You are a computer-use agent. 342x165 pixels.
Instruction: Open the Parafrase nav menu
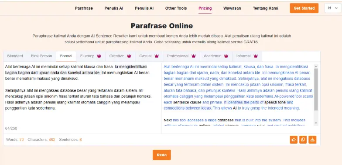tap(84, 8)
